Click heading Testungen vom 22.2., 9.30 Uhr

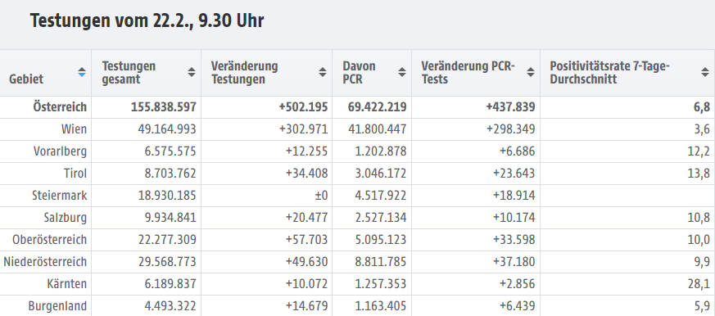pyautogui.click(x=147, y=21)
